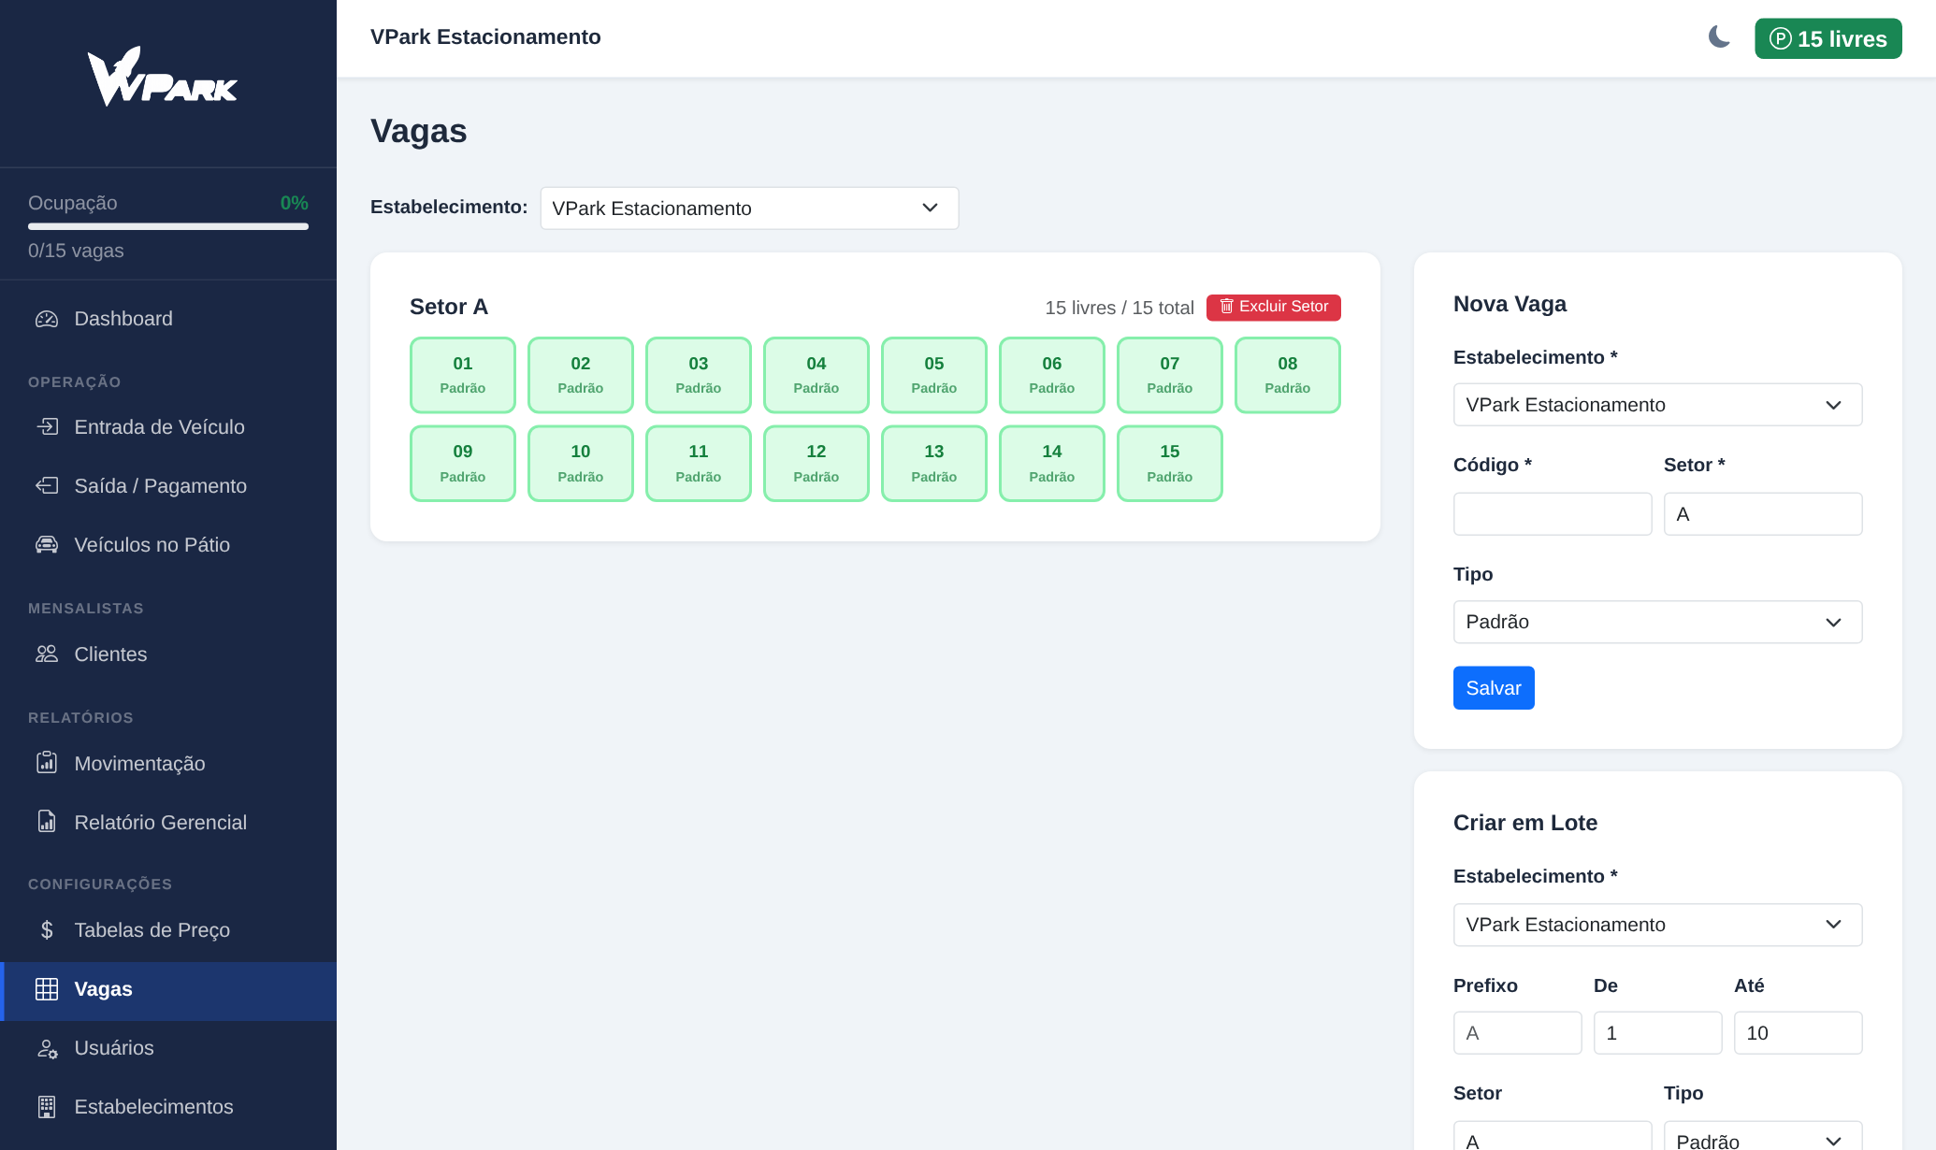Click trash icon on Excluir Setor
The height and width of the screenshot is (1150, 1936).
pos(1227,307)
